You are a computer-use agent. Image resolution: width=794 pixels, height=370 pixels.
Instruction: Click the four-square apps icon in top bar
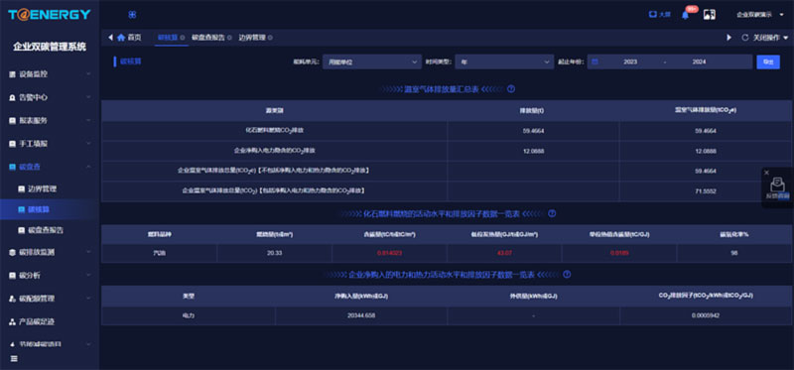[x=132, y=15]
